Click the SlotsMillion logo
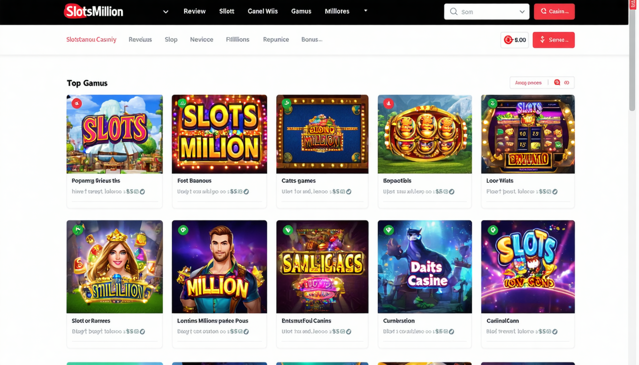The height and width of the screenshot is (365, 639). tap(94, 11)
